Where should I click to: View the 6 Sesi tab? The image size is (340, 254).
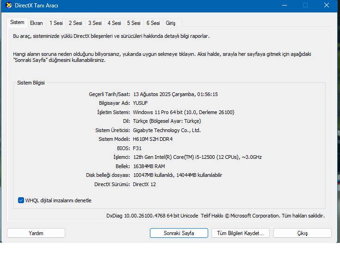(x=153, y=23)
